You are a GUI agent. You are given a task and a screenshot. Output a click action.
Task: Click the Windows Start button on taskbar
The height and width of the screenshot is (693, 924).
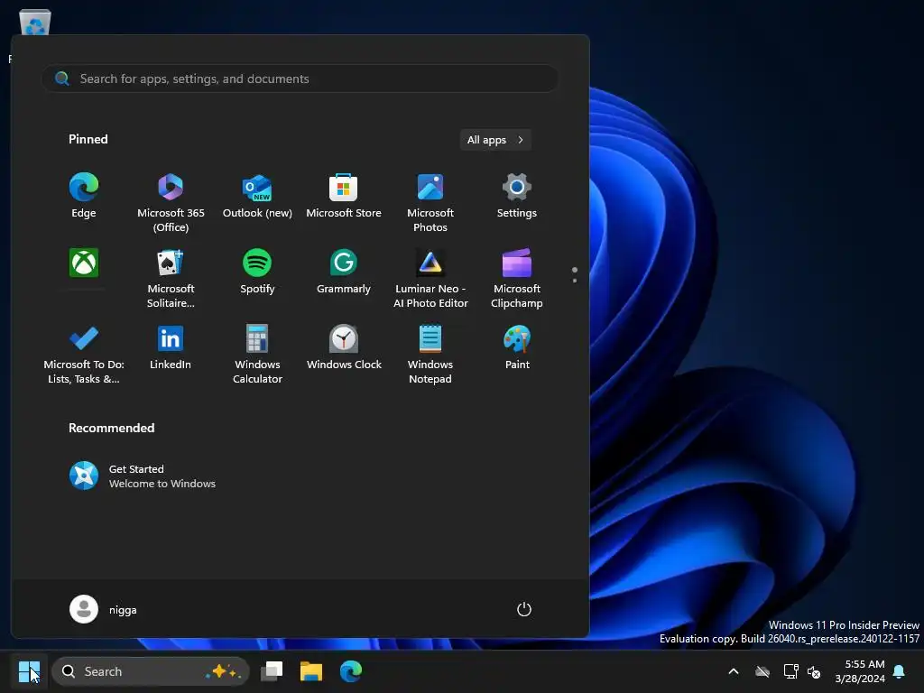(29, 671)
